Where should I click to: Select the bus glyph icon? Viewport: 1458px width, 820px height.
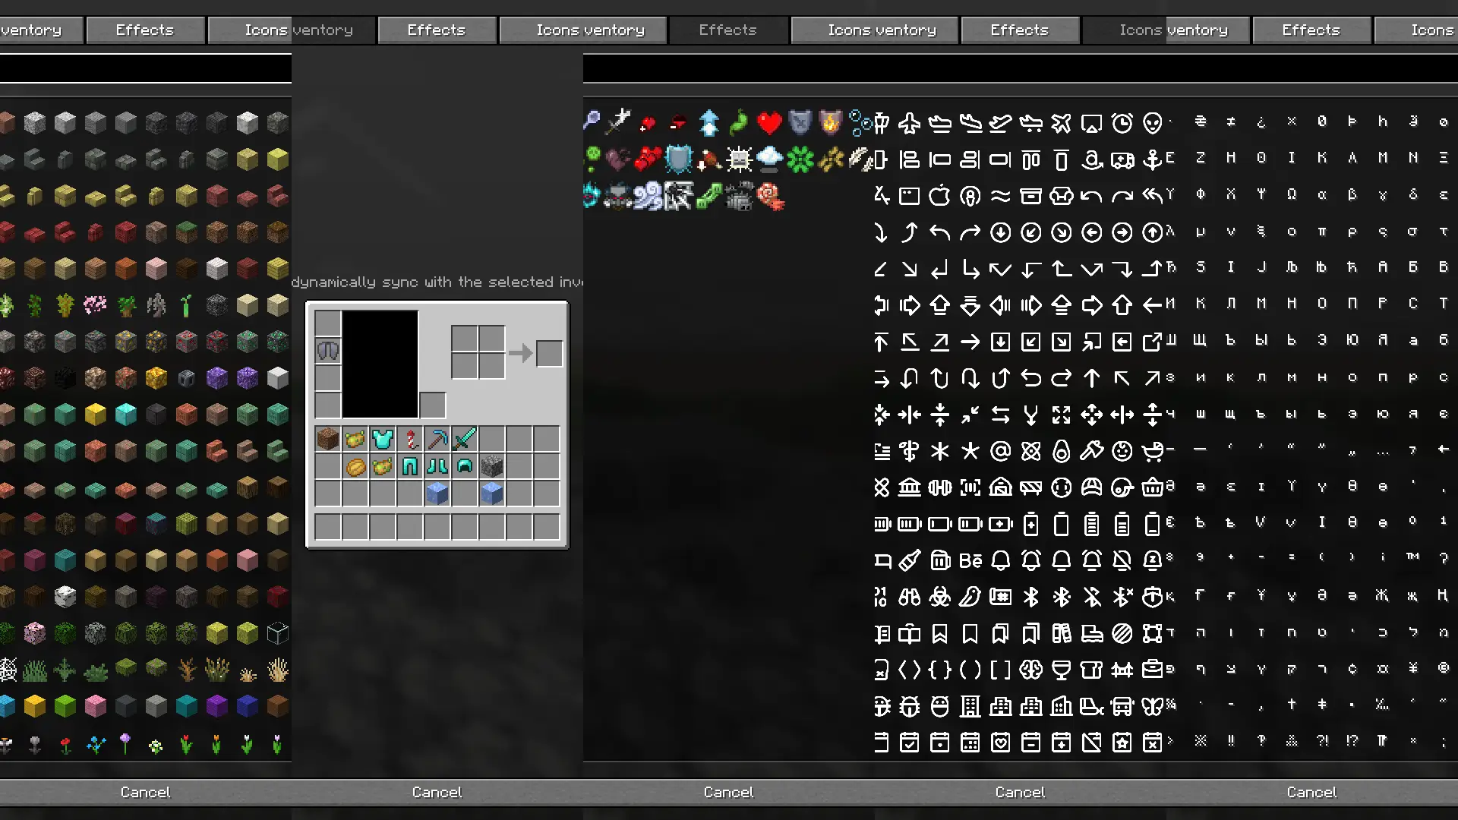[x=1122, y=705]
